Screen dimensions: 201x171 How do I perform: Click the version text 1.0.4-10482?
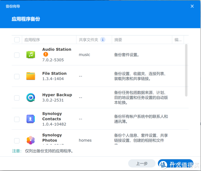point(54,124)
